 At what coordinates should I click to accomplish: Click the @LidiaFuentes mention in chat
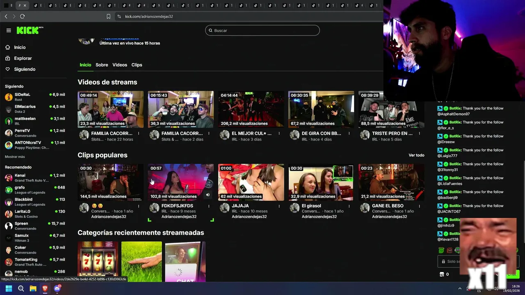(x=450, y=184)
